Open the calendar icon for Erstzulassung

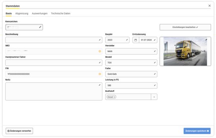(136, 40)
